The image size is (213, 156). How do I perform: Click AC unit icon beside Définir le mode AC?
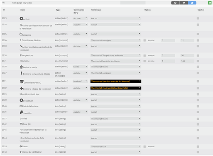tap(22, 82)
